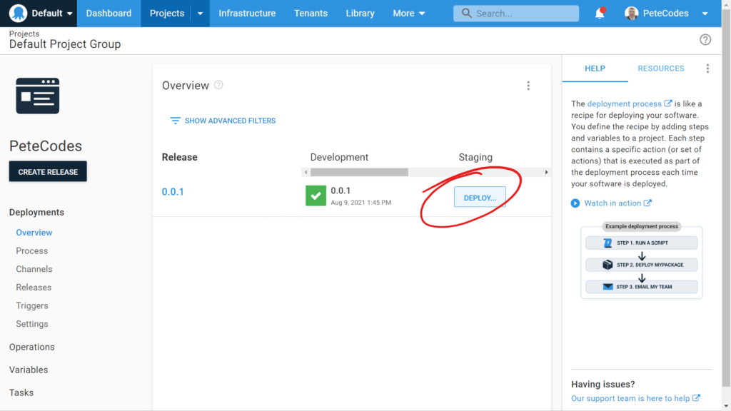The image size is (731, 411).
Task: Click the Example deployment process label
Action: coord(642,226)
